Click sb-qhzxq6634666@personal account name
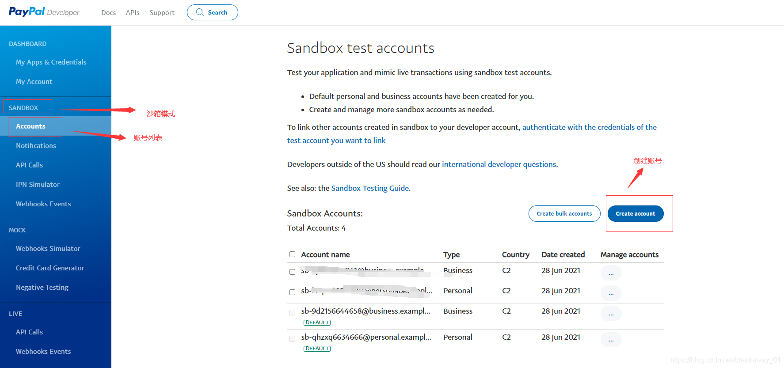This screenshot has width=784, height=368. pyautogui.click(x=366, y=337)
